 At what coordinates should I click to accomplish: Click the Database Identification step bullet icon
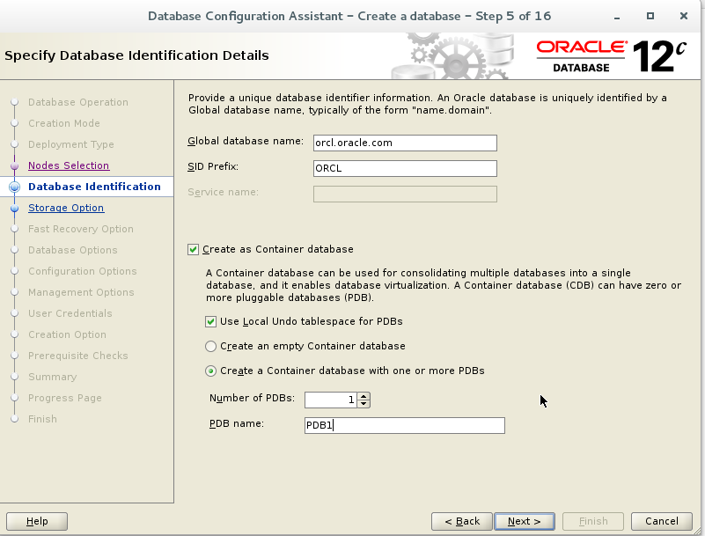point(14,187)
